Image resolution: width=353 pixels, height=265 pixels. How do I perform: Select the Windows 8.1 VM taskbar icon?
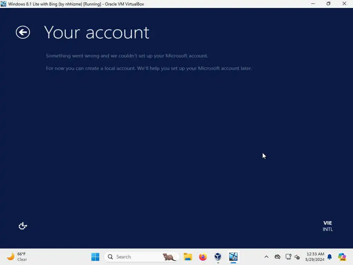(233, 257)
